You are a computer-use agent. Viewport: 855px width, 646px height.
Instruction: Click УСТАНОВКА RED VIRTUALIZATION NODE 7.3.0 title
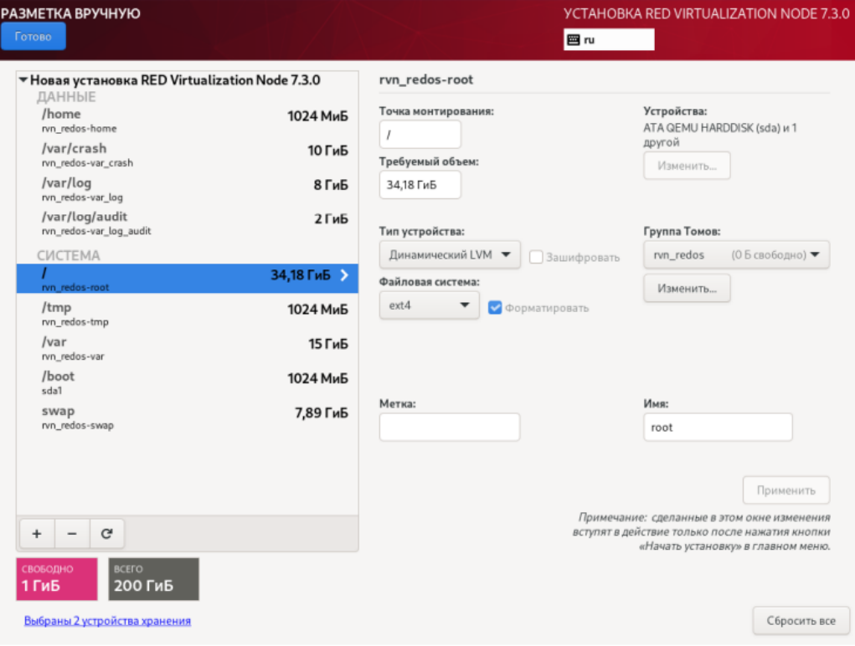click(706, 13)
